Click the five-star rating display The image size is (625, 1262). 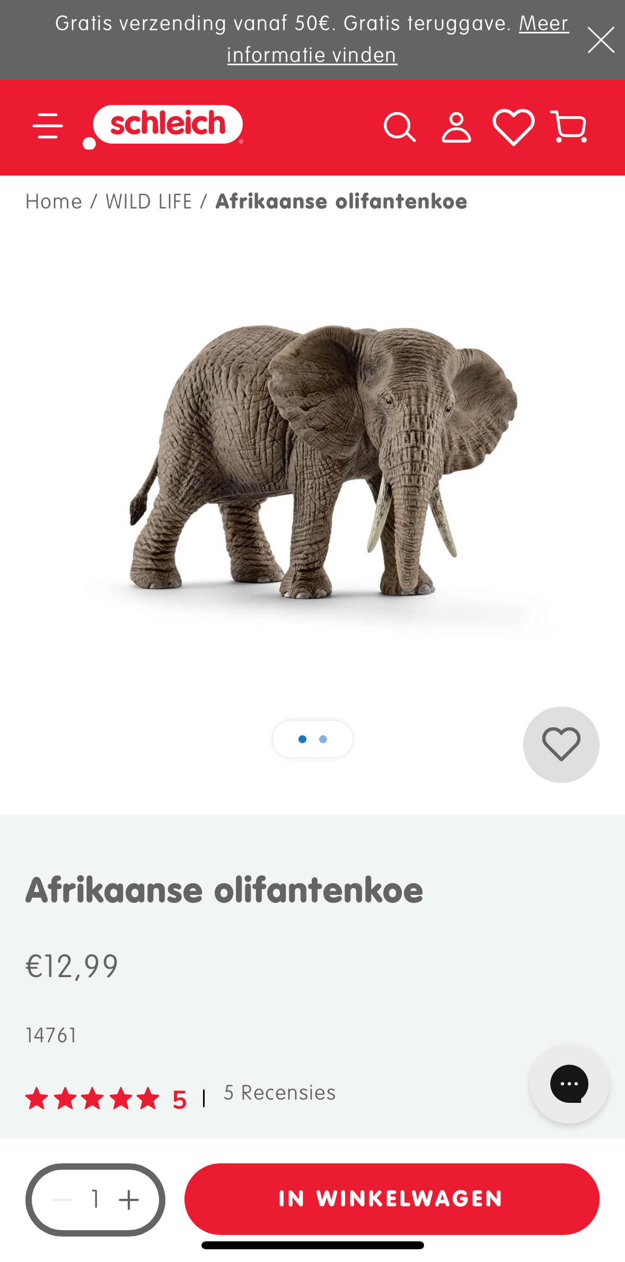[x=93, y=1098]
